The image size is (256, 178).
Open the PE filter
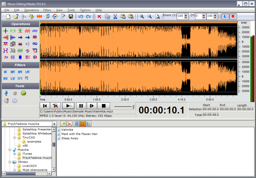pos(27,78)
